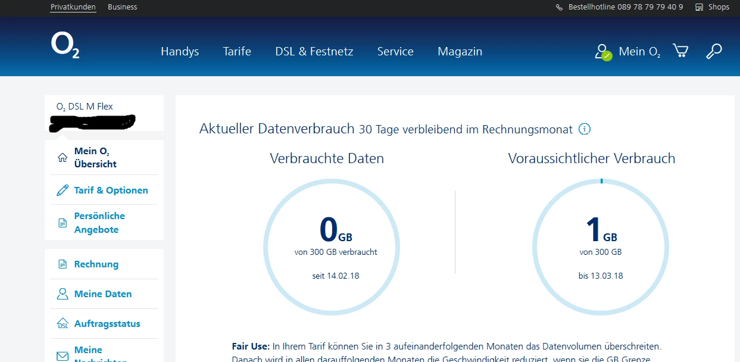The image size is (740, 362).
Task: Open Rechnung in sidebar
Action: (96, 264)
